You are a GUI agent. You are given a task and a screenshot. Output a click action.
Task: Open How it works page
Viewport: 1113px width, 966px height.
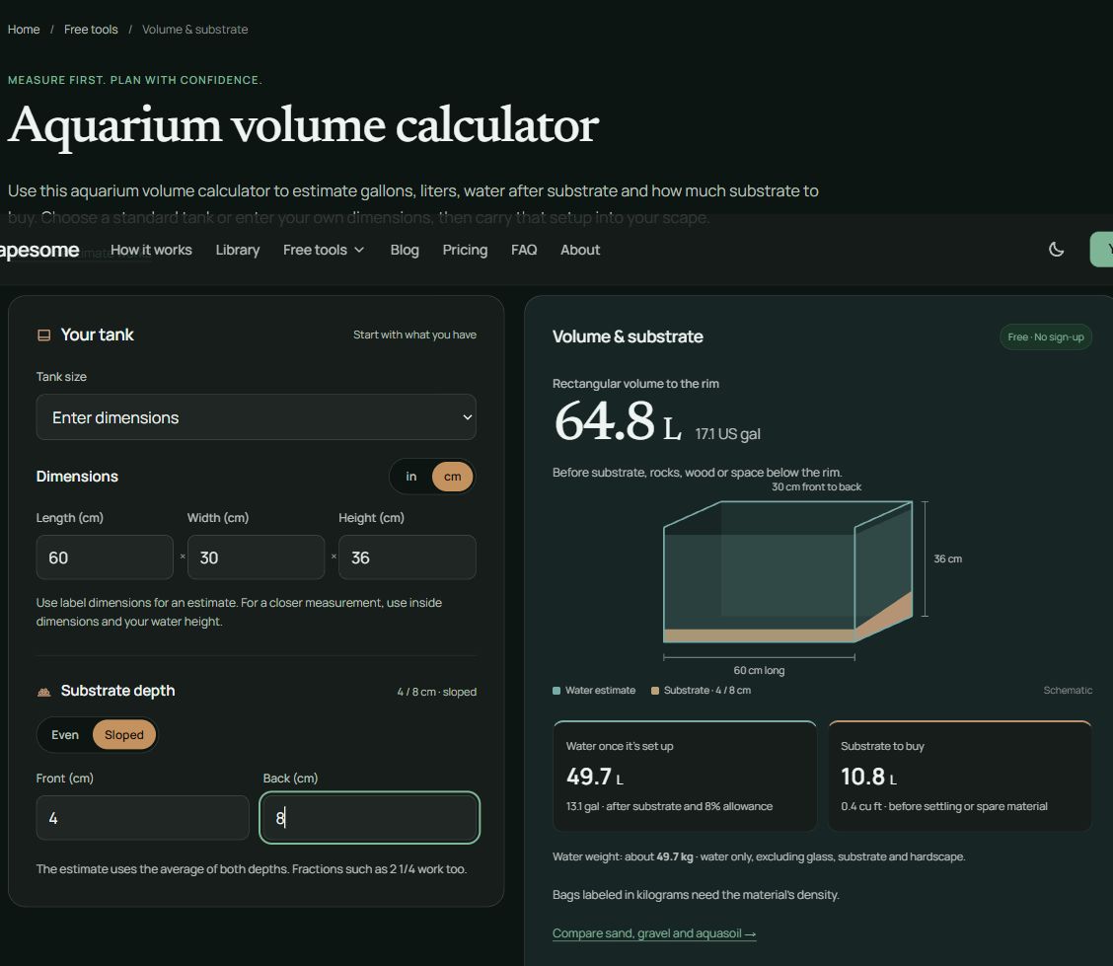click(151, 250)
